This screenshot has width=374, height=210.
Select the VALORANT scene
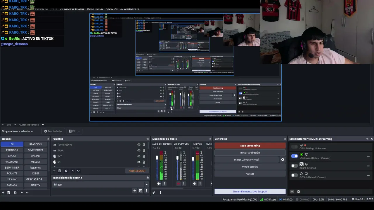12,162
